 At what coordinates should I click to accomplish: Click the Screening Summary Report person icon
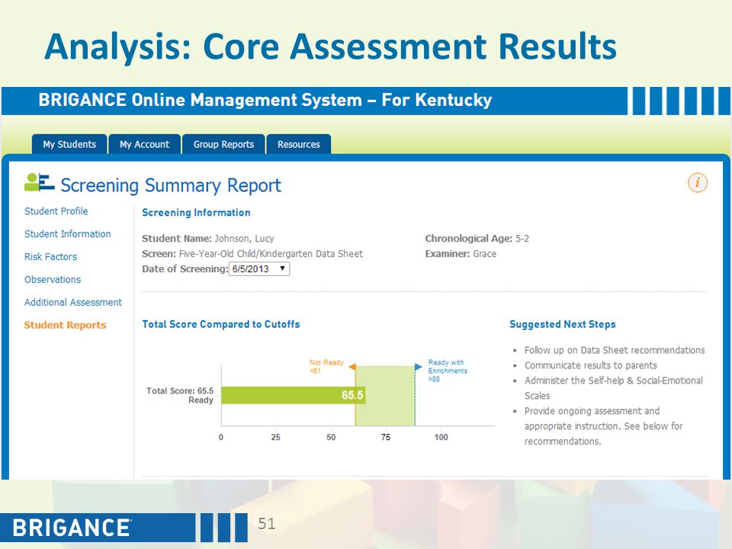click(39, 182)
